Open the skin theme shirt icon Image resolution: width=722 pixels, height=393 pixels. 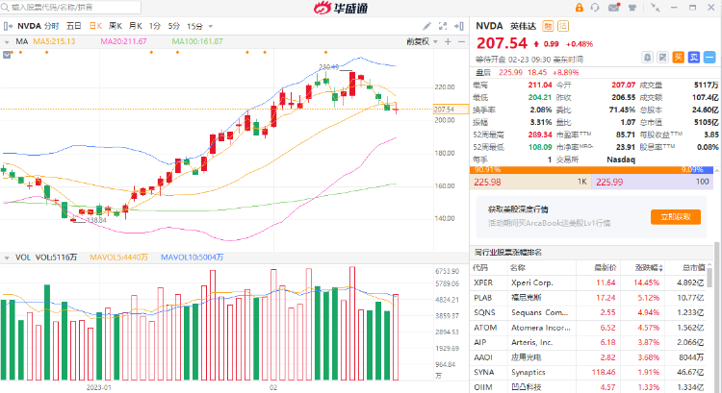pos(632,8)
